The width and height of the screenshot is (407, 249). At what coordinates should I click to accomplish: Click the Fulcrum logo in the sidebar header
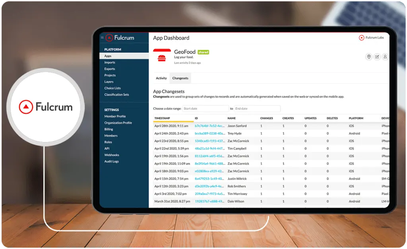point(120,38)
